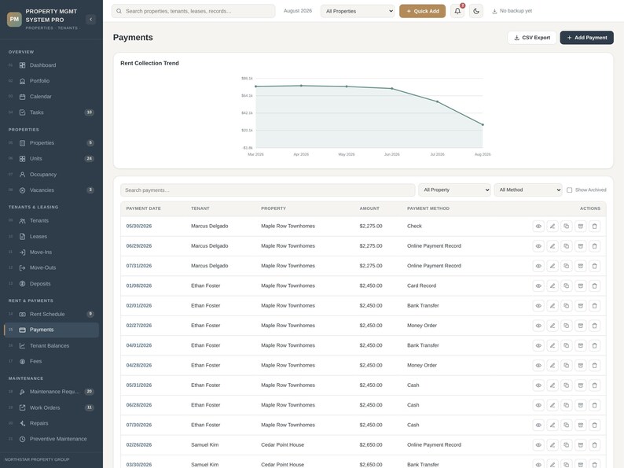Sort by the Payment Date column header
624x468 pixels.
[143, 208]
